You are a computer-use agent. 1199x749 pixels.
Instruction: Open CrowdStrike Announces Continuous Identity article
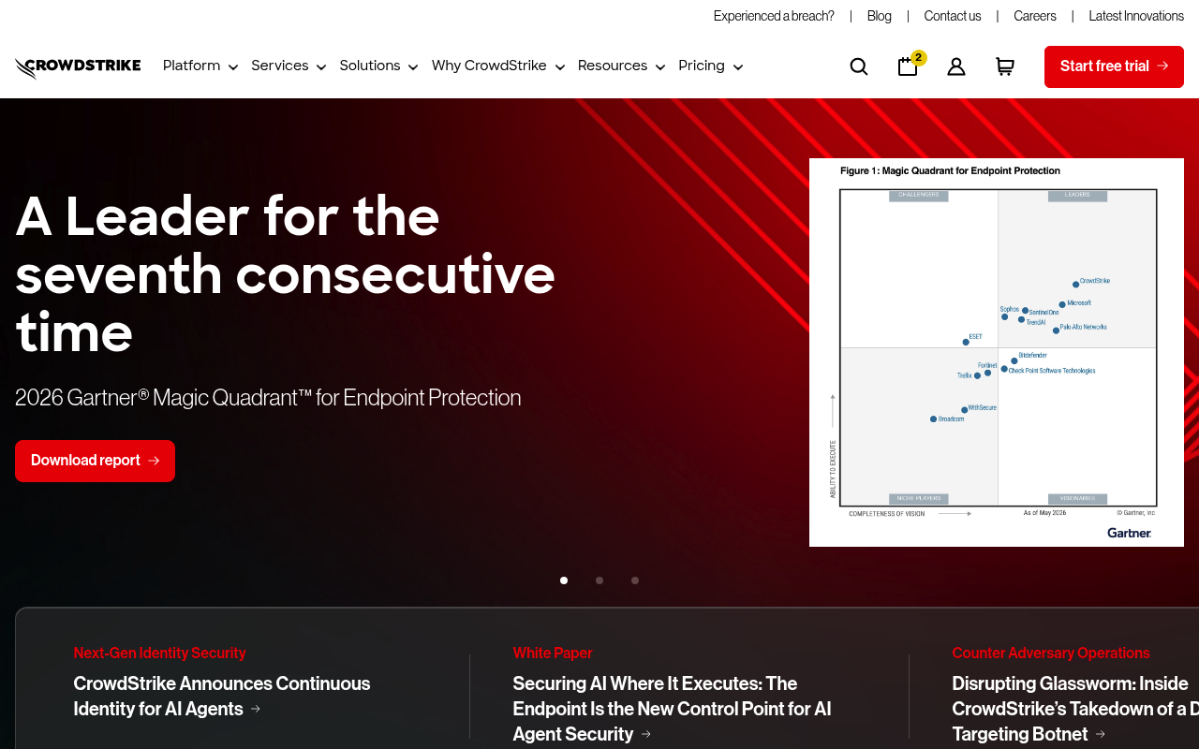point(222,697)
